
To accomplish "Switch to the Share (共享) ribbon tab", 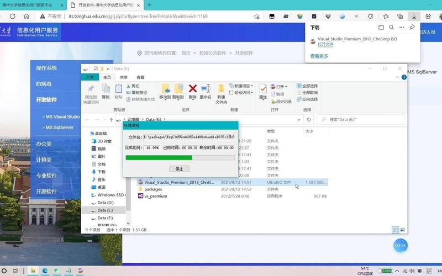I will (123, 77).
